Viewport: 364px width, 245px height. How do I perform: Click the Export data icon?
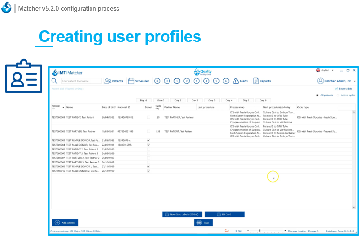[337, 89]
